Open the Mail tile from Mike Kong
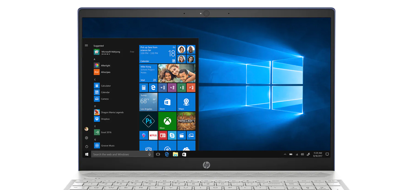The height and width of the screenshot is (190, 413). click(x=148, y=73)
